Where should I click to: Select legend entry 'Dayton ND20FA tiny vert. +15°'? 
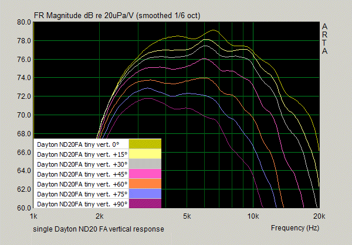click(x=82, y=154)
